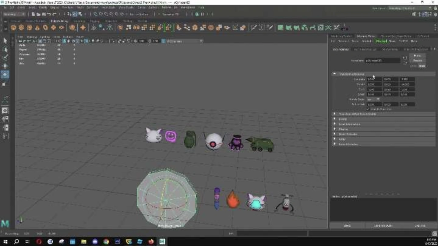Viewport: 438px width, 246px height.
Task: Redo the action via the toolbar
Action: click(x=55, y=14)
